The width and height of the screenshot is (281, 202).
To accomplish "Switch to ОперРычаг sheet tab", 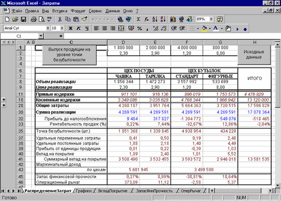I will tap(191, 191).
